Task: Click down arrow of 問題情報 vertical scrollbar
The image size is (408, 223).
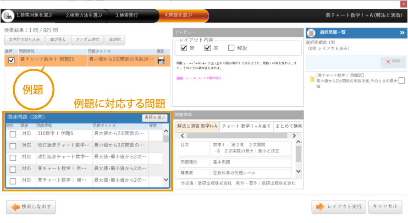Action: coord(298,171)
